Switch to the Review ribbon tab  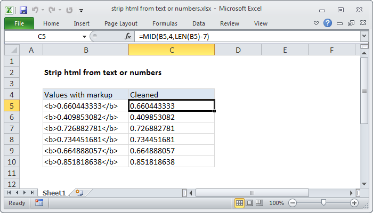[230, 23]
